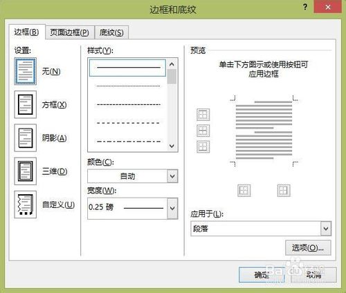Click the 自动 color value
The image size is (346, 293).
coord(127,176)
